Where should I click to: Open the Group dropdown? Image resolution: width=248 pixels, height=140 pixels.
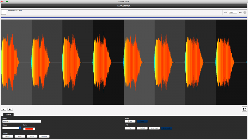[20, 128]
